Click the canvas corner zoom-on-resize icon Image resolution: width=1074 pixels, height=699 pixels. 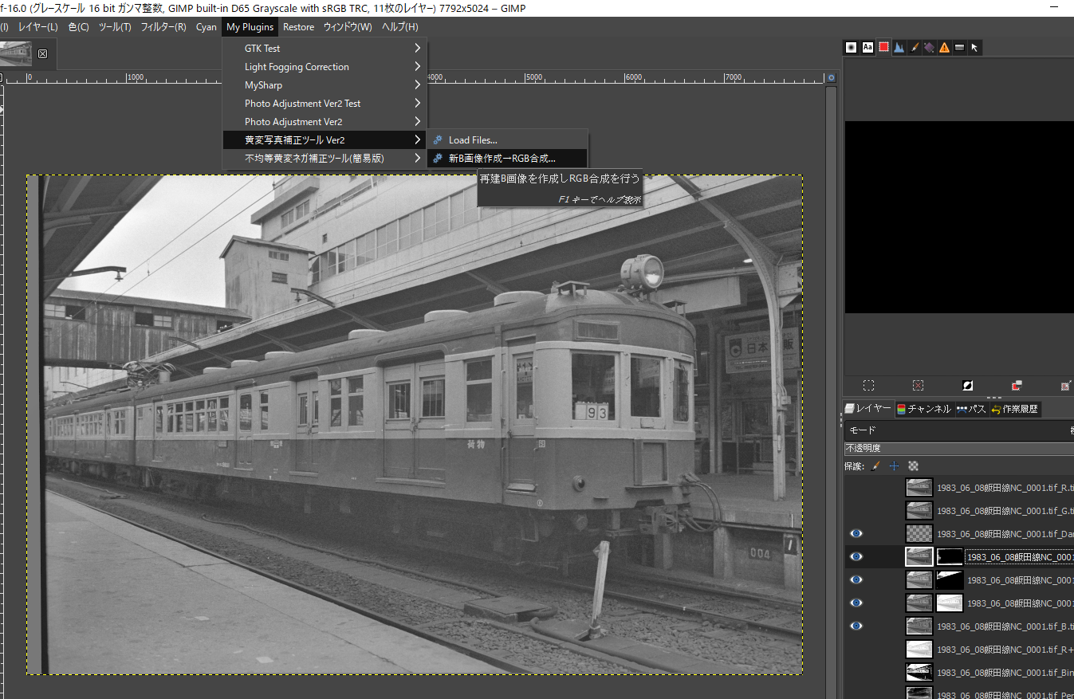tap(831, 78)
